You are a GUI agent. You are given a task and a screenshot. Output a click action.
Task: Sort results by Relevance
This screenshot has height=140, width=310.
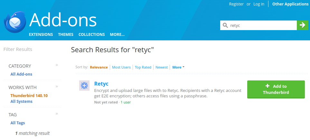point(99,67)
